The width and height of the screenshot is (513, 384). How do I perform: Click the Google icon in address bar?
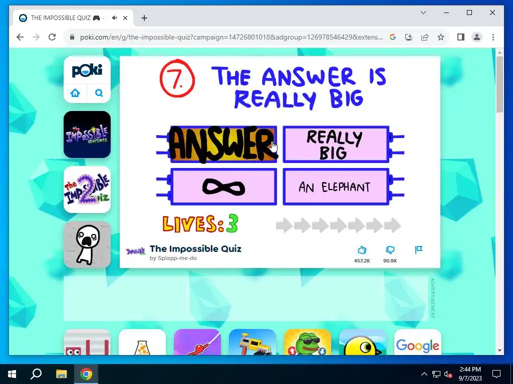coord(393,37)
